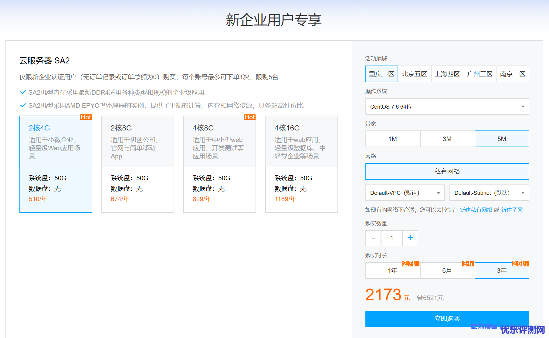
Task: Expand the Default-VPC dropdown
Action: (405, 193)
